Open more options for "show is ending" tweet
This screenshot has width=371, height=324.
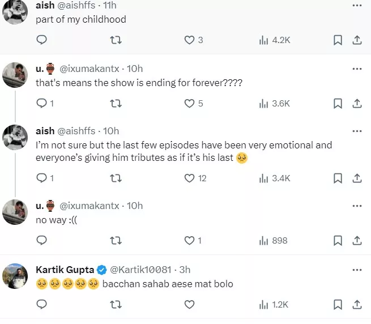click(x=357, y=69)
